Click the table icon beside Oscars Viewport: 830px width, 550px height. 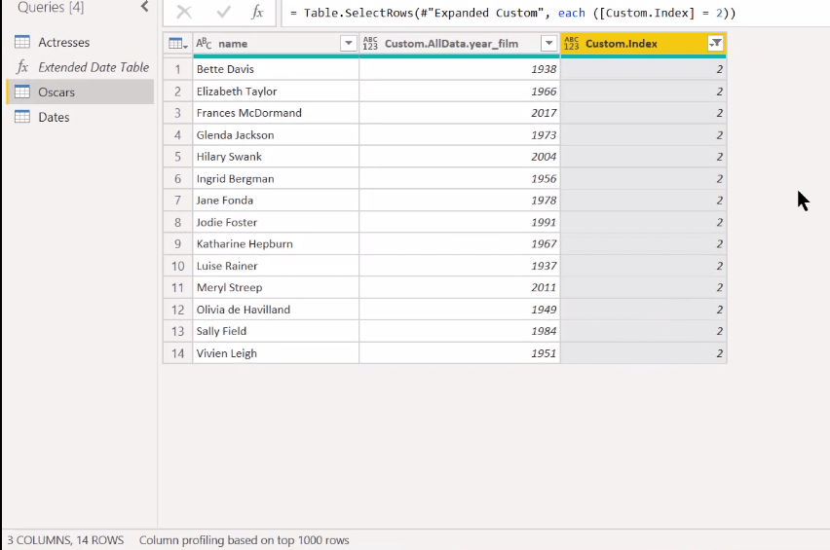click(x=22, y=92)
